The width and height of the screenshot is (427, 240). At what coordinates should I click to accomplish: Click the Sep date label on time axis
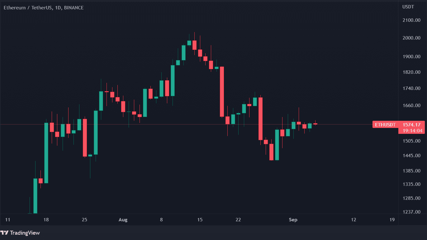[x=293, y=220]
